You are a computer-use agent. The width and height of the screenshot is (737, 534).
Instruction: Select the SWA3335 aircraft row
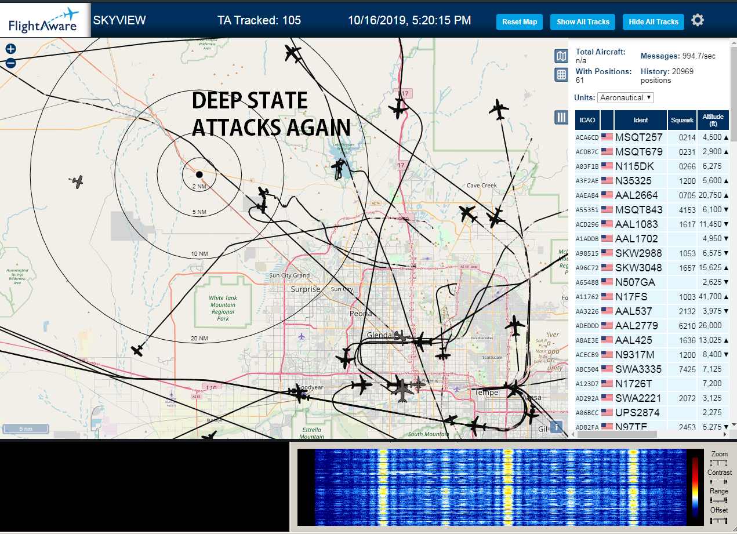coord(652,369)
